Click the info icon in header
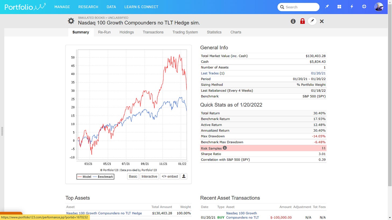Image resolution: width=392 pixels, height=220 pixels. pos(293,21)
